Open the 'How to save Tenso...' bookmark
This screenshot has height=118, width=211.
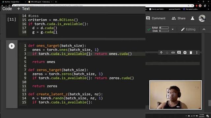coord(157,9)
